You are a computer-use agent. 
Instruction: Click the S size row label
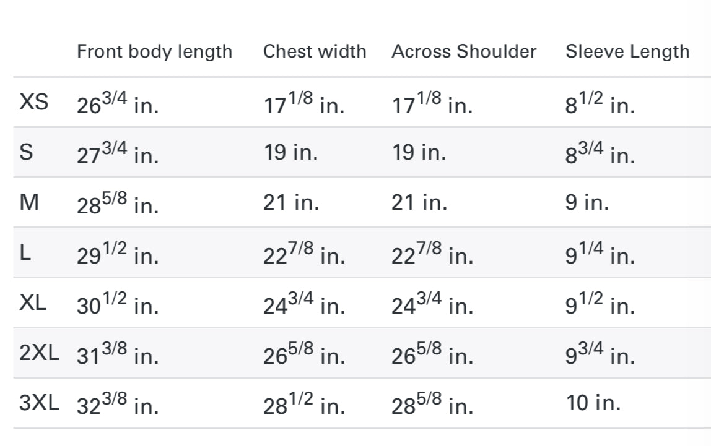point(26,153)
